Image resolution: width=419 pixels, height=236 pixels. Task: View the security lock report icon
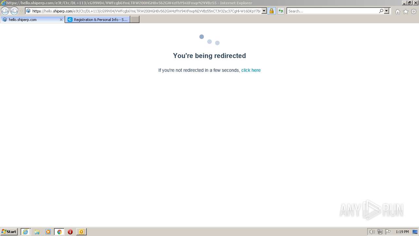(271, 11)
